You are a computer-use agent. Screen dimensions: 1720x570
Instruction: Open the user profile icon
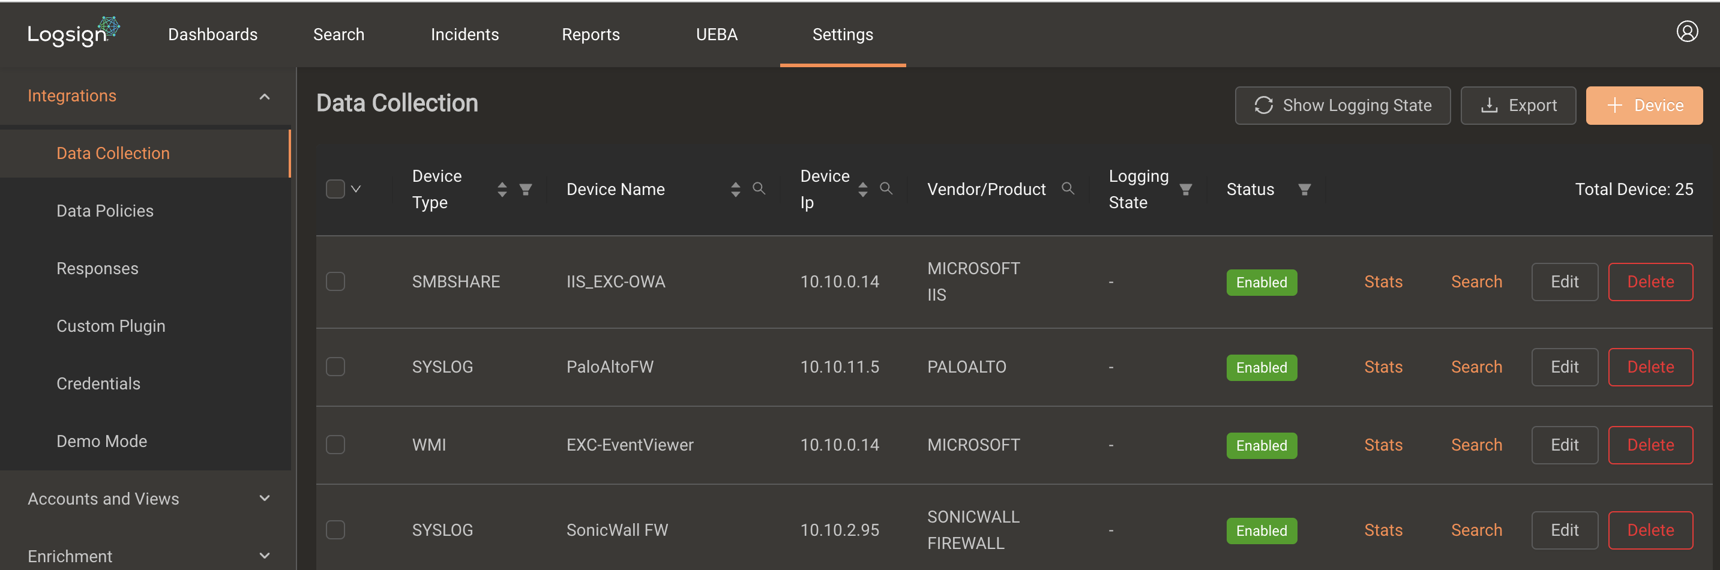[1686, 31]
